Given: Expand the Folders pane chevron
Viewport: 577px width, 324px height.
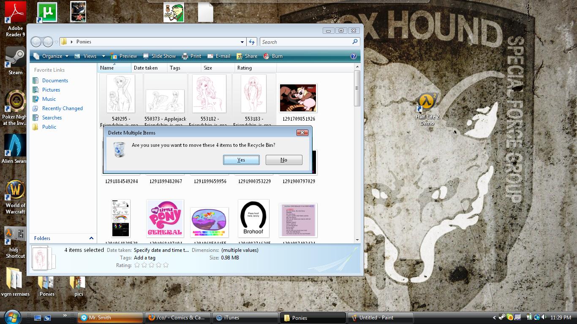Looking at the screenshot, I should (x=91, y=238).
